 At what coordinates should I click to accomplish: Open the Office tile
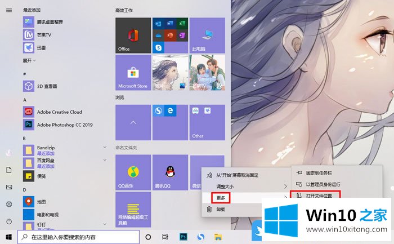coord(133,35)
